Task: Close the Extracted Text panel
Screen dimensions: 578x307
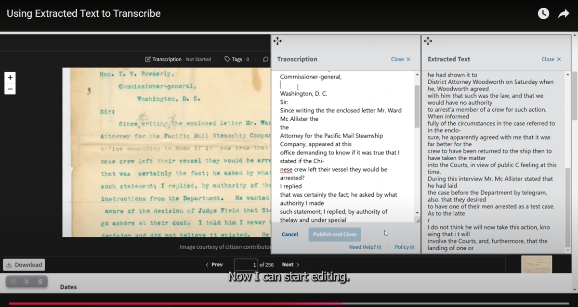Action: click(551, 59)
